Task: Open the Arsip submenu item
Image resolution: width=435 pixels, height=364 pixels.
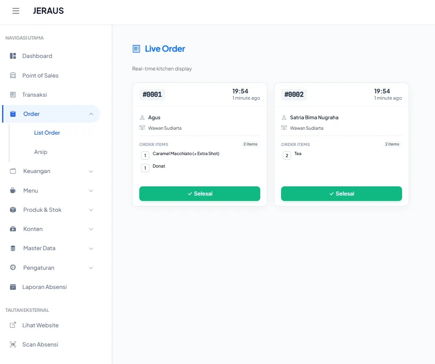Action: pyautogui.click(x=41, y=152)
